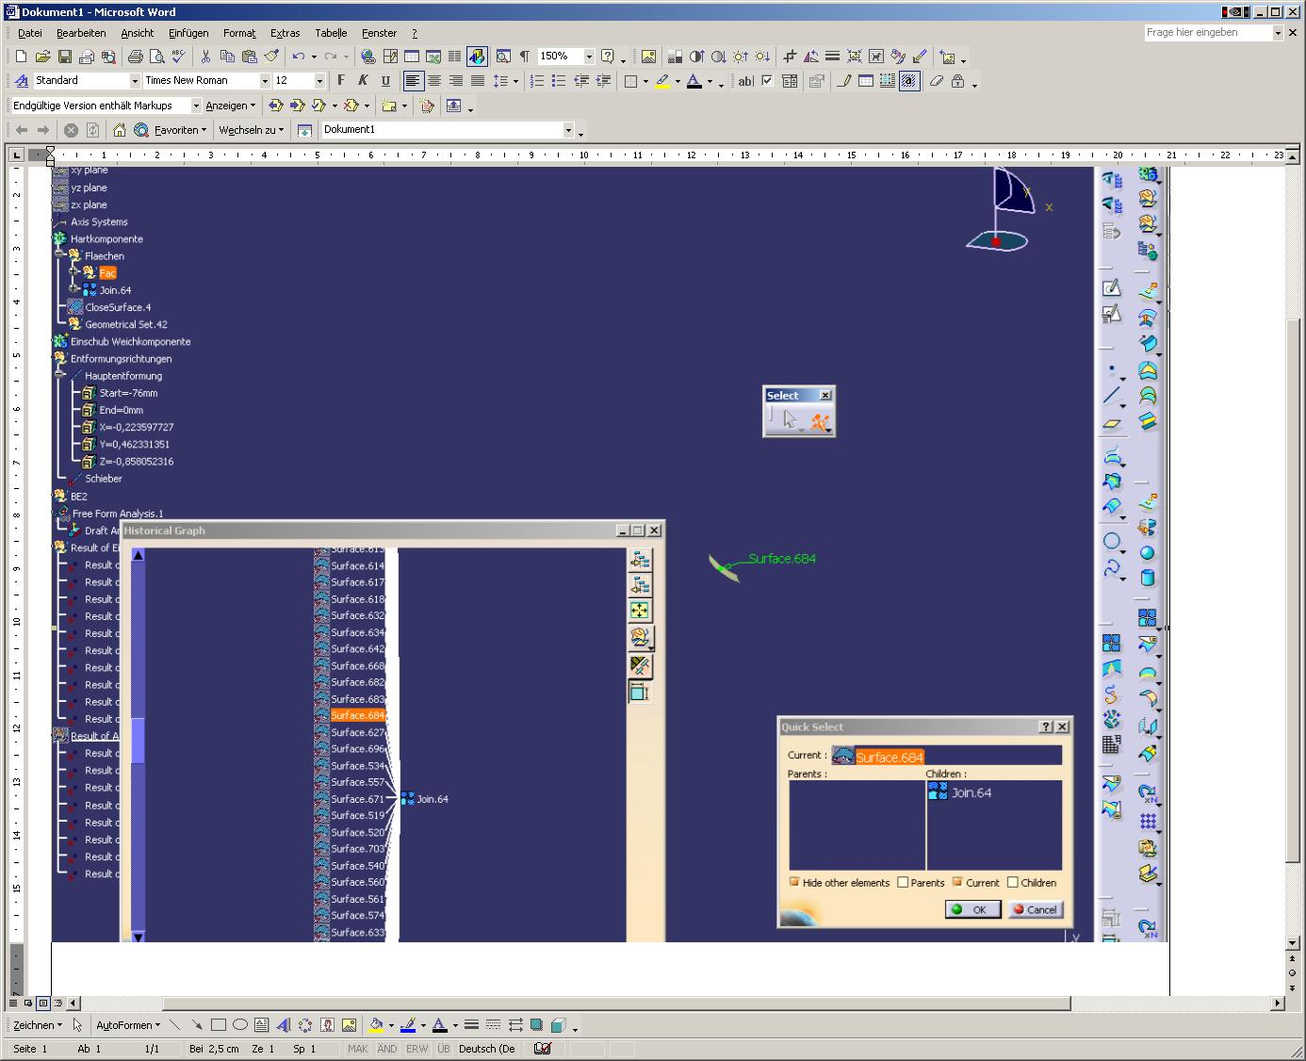Viewport: 1306px width, 1061px height.
Task: Expand the Anzeigen dropdown menu
Action: (231, 106)
